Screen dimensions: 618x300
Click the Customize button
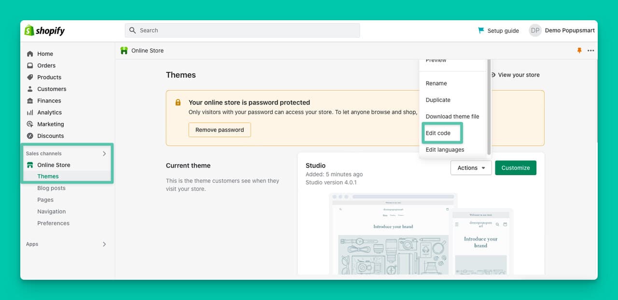pyautogui.click(x=516, y=168)
